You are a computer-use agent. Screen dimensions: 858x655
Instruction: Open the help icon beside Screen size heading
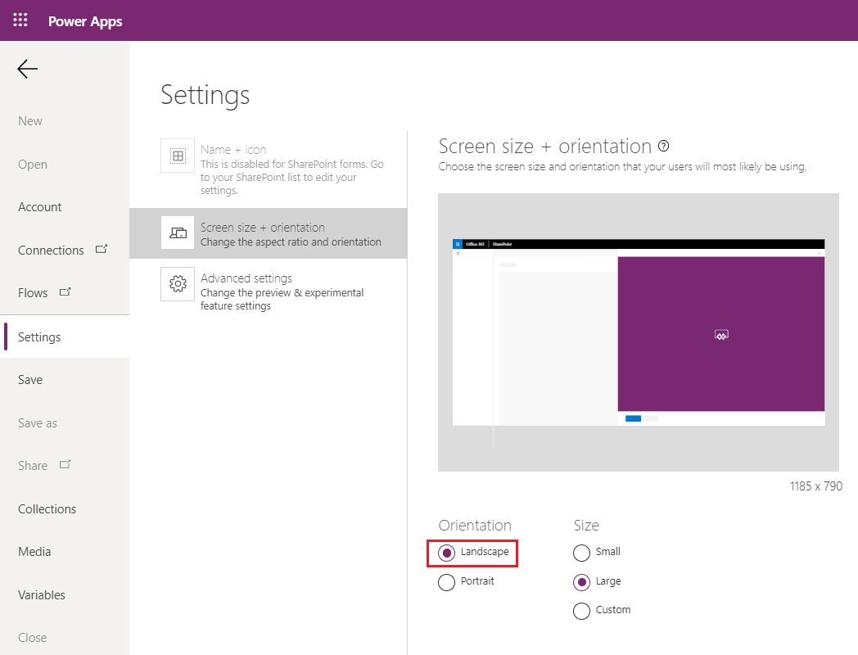[664, 146]
